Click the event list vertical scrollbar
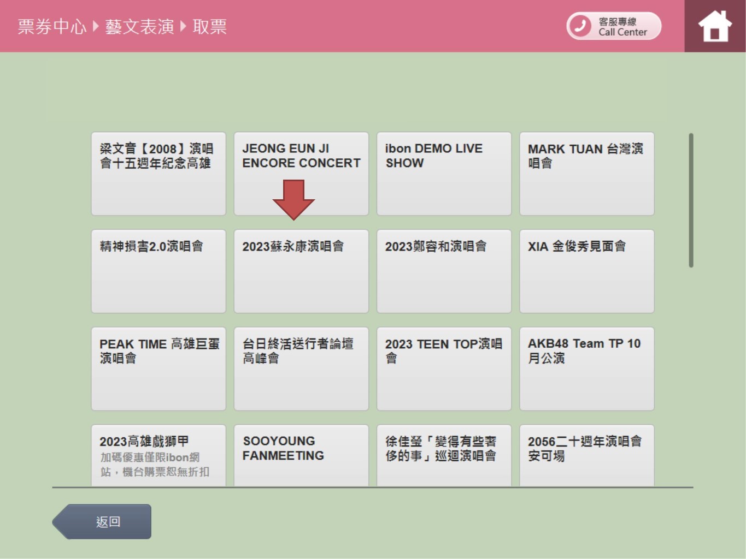Viewport: 746px width, 559px height. point(691,200)
